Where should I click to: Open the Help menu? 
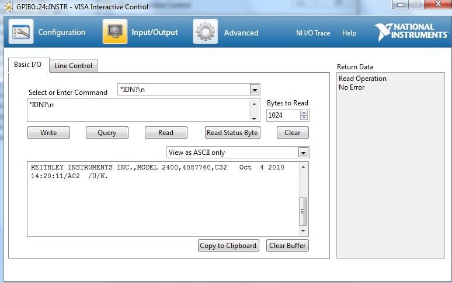click(x=349, y=33)
